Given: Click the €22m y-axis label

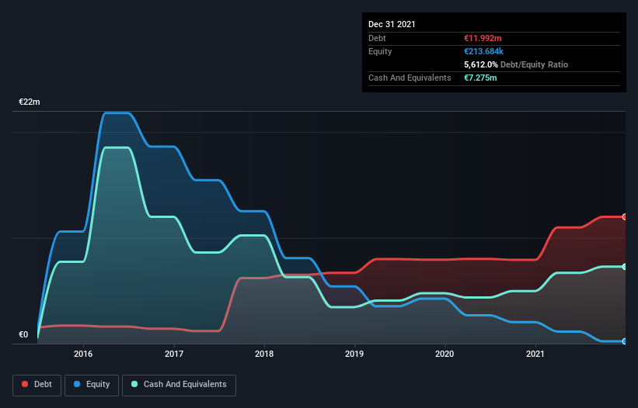Looking at the screenshot, I should (30, 102).
